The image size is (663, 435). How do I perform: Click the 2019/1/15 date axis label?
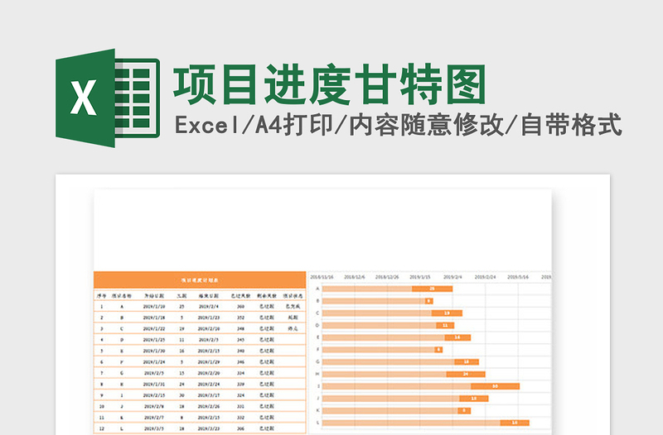pyautogui.click(x=421, y=278)
